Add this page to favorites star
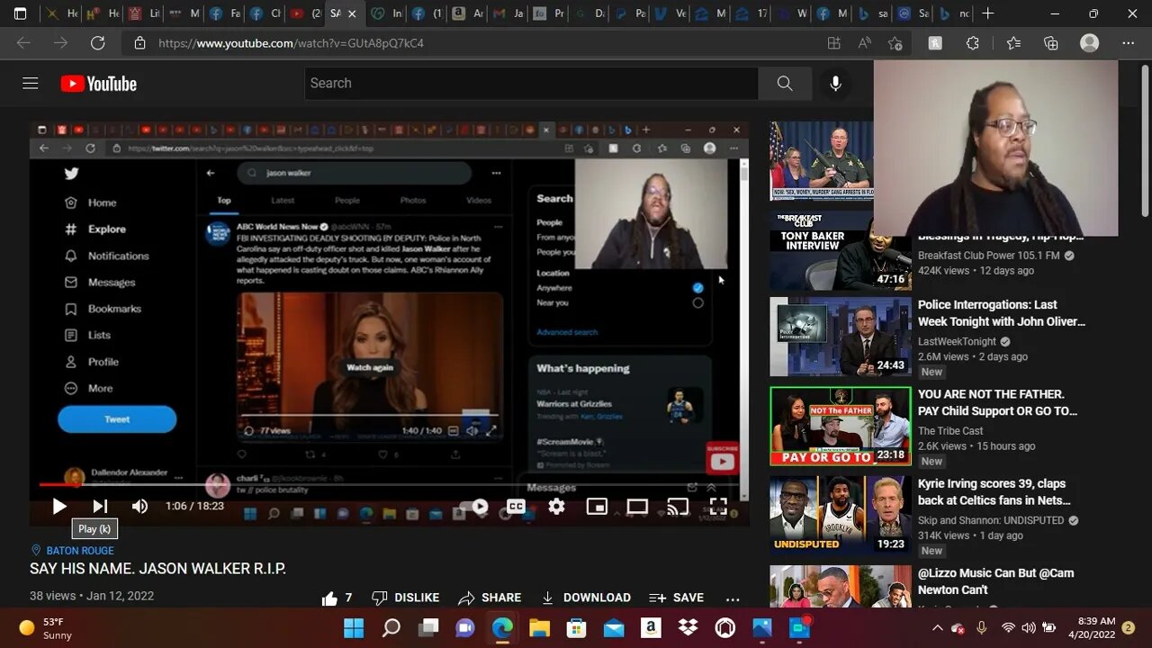This screenshot has height=648, width=1152. [895, 43]
